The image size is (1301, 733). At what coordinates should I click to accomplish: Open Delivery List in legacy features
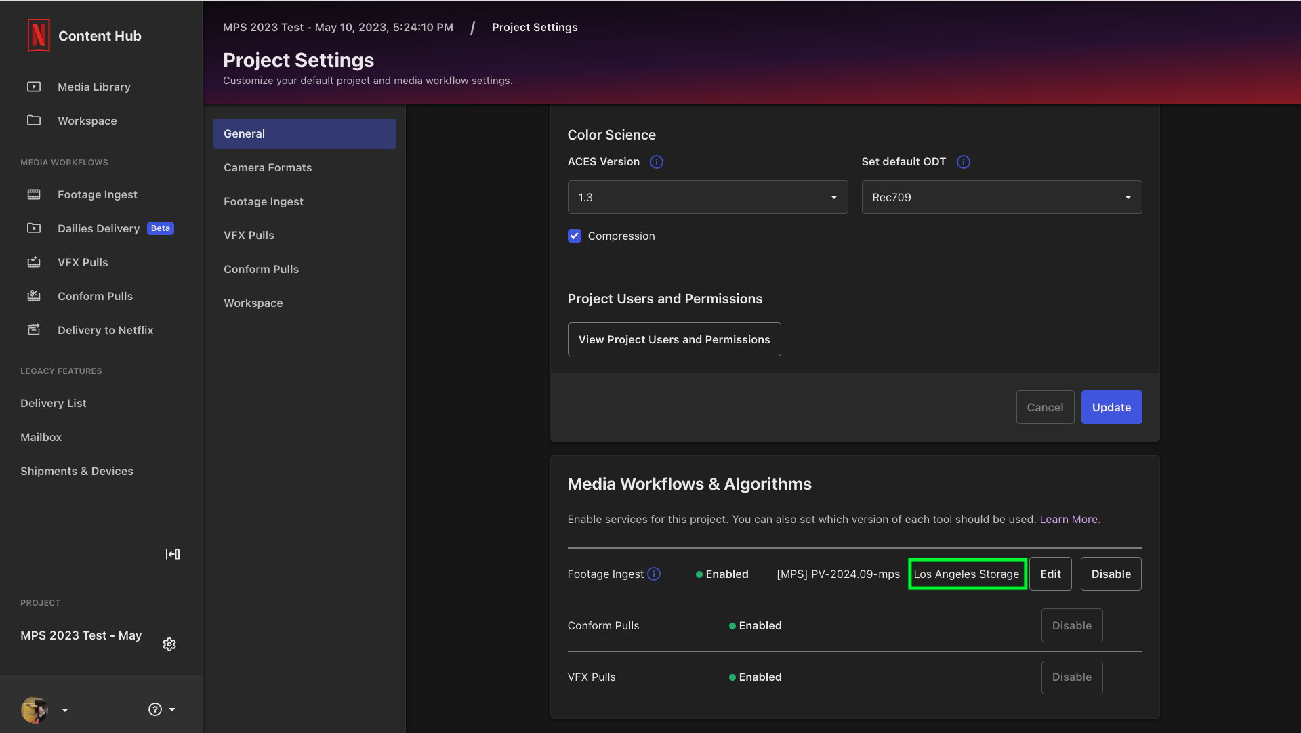coord(54,403)
